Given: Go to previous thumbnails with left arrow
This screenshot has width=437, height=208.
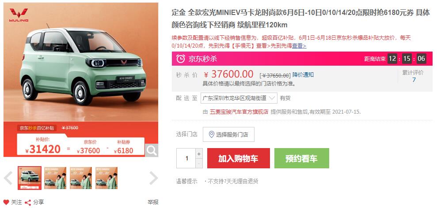Looking at the screenshot, I should click(x=8, y=178).
